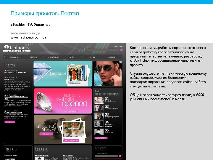213x160 pixels.
Task: Open the 'f.news' nav item
Action: coord(92,57)
